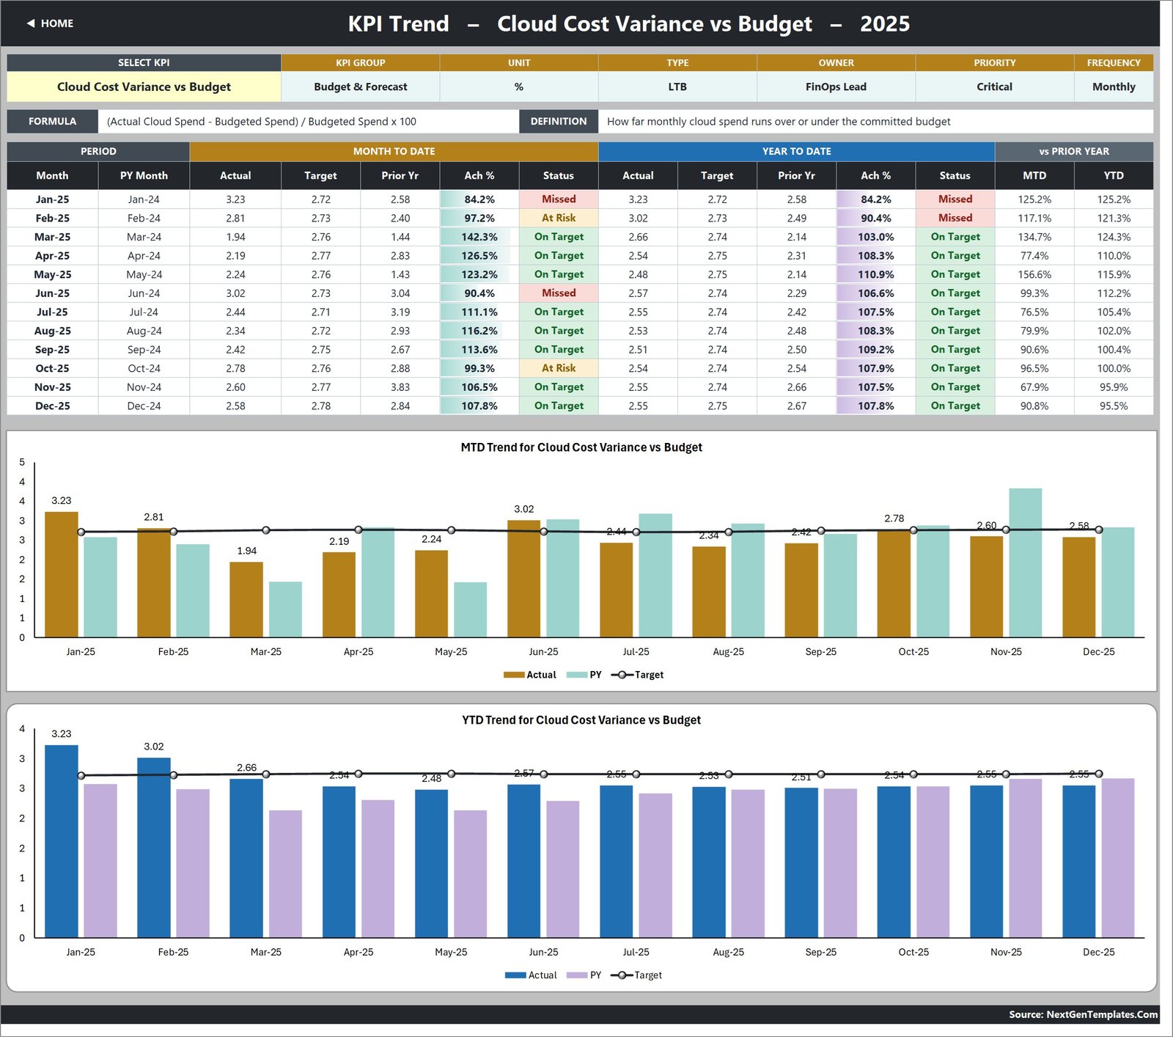Image resolution: width=1173 pixels, height=1037 pixels.
Task: Select the Dec-24 PY Month cell
Action: click(144, 406)
